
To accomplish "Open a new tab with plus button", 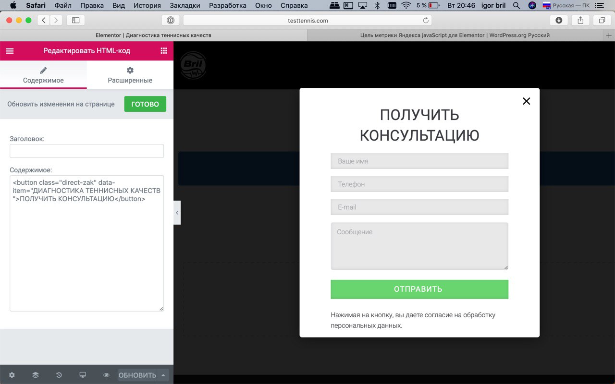I will click(609, 35).
